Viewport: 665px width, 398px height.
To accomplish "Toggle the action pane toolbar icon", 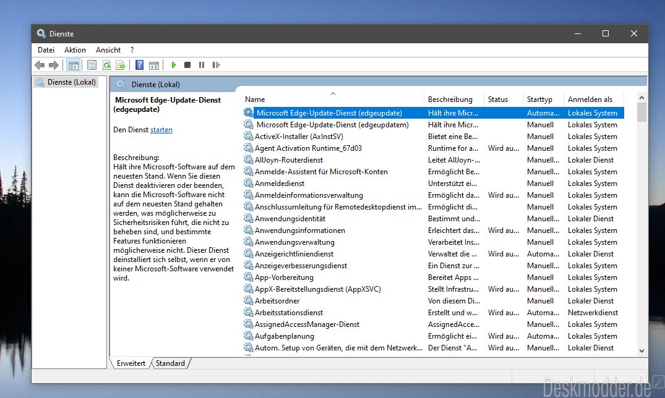I will pos(154,66).
